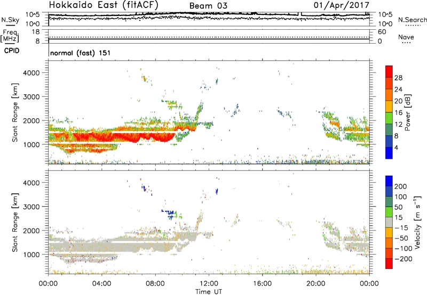This screenshot has height=295, width=427.
Task: Click the '04:00' time axis label
Action: tap(101, 284)
